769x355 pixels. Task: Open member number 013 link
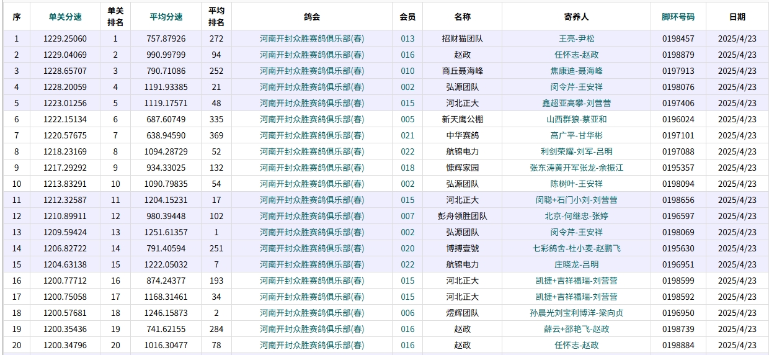pyautogui.click(x=407, y=38)
